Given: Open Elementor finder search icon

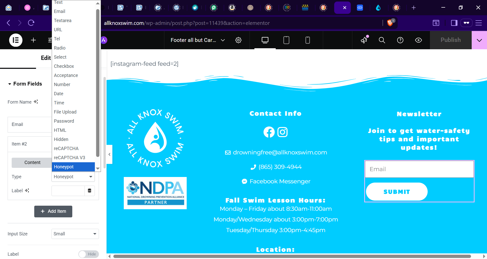Looking at the screenshot, I should [x=382, y=40].
